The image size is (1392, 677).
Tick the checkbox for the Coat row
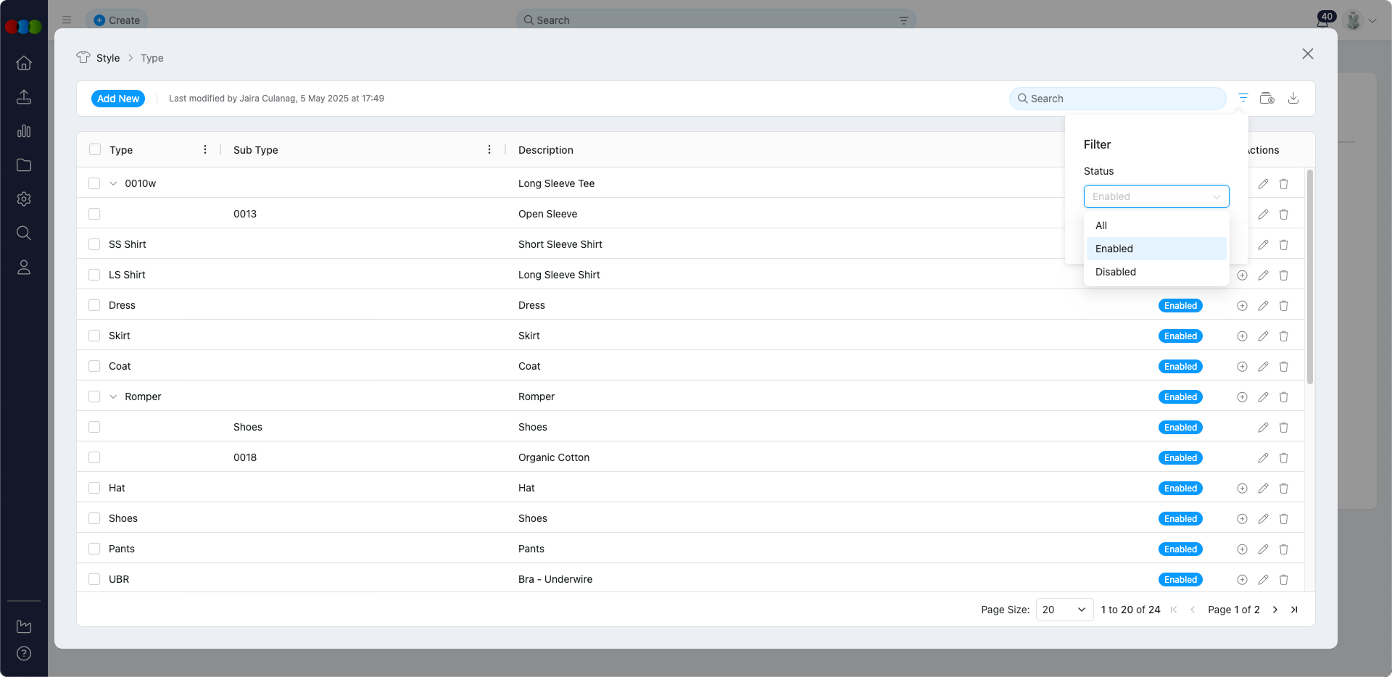coord(95,366)
